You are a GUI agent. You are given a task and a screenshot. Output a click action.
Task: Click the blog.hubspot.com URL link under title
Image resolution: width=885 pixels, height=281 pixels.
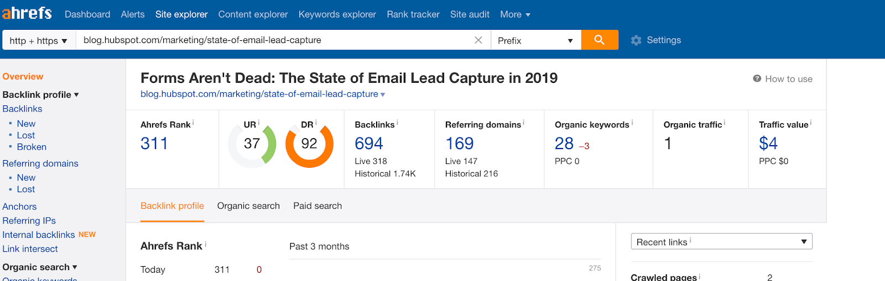tap(259, 94)
